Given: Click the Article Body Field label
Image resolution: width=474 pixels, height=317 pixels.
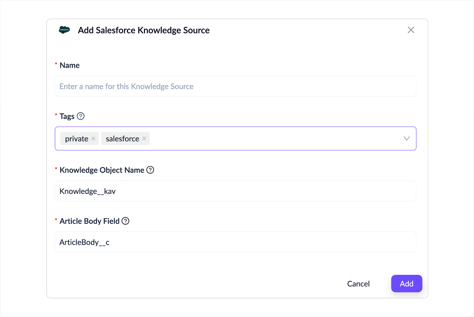Looking at the screenshot, I should coord(89,221).
